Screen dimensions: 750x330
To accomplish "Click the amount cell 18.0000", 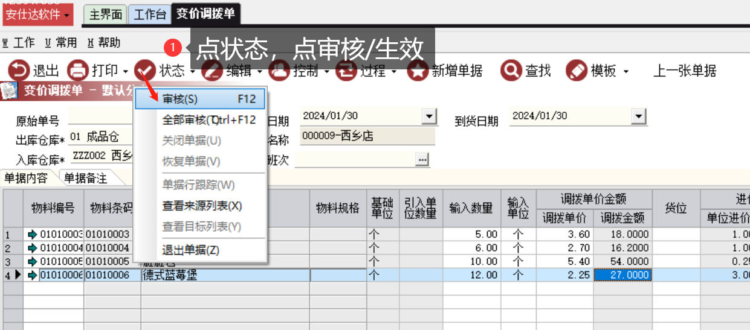I will pos(622,234).
